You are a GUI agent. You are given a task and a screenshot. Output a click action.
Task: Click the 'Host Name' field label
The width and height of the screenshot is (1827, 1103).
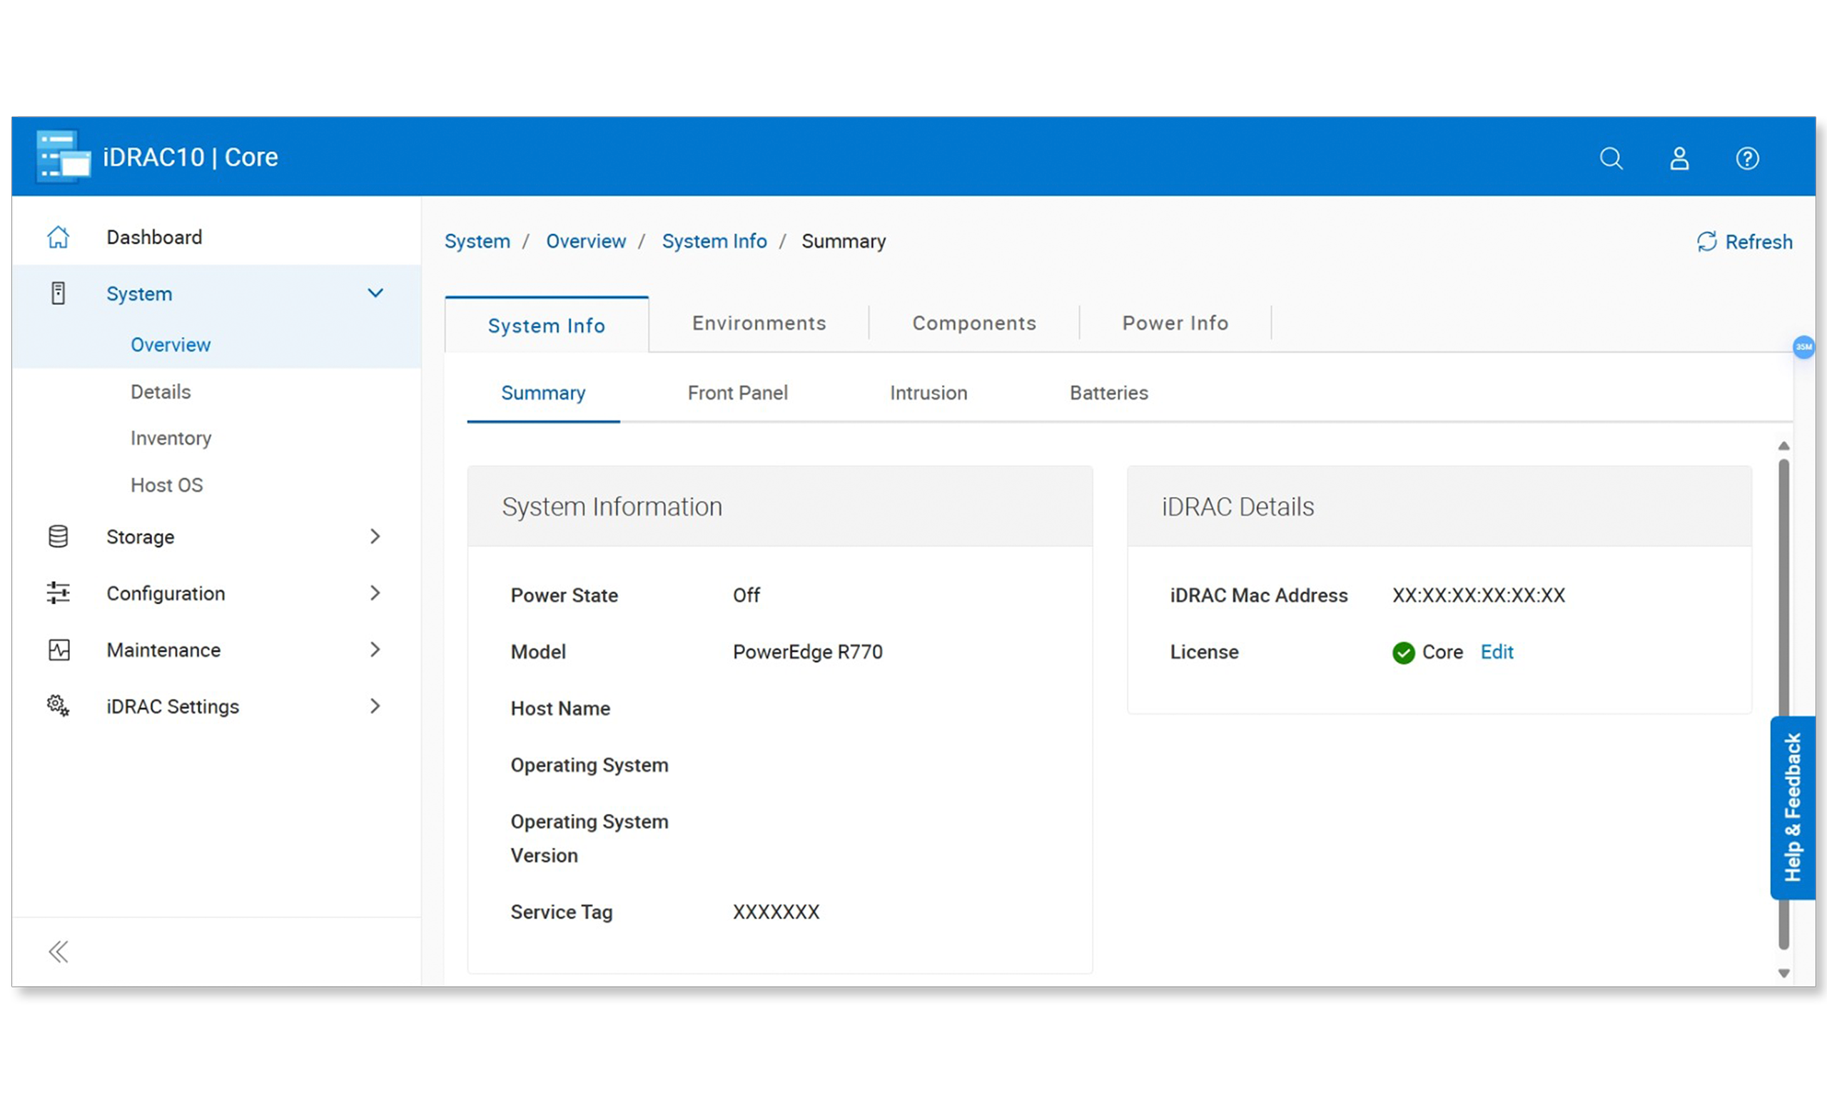pyautogui.click(x=560, y=708)
